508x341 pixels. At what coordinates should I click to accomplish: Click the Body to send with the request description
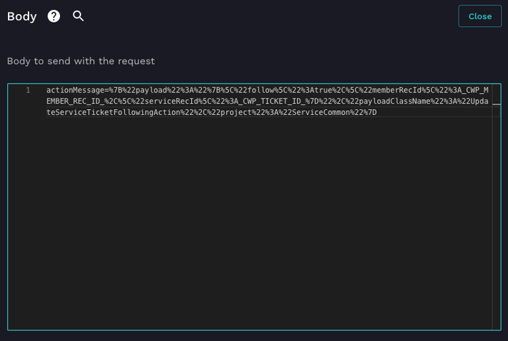[x=81, y=61]
